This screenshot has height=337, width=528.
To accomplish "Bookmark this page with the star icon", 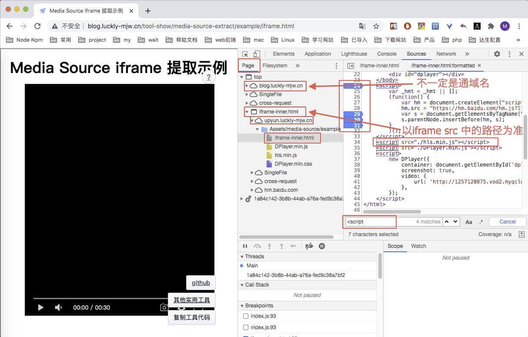I will click(376, 26).
